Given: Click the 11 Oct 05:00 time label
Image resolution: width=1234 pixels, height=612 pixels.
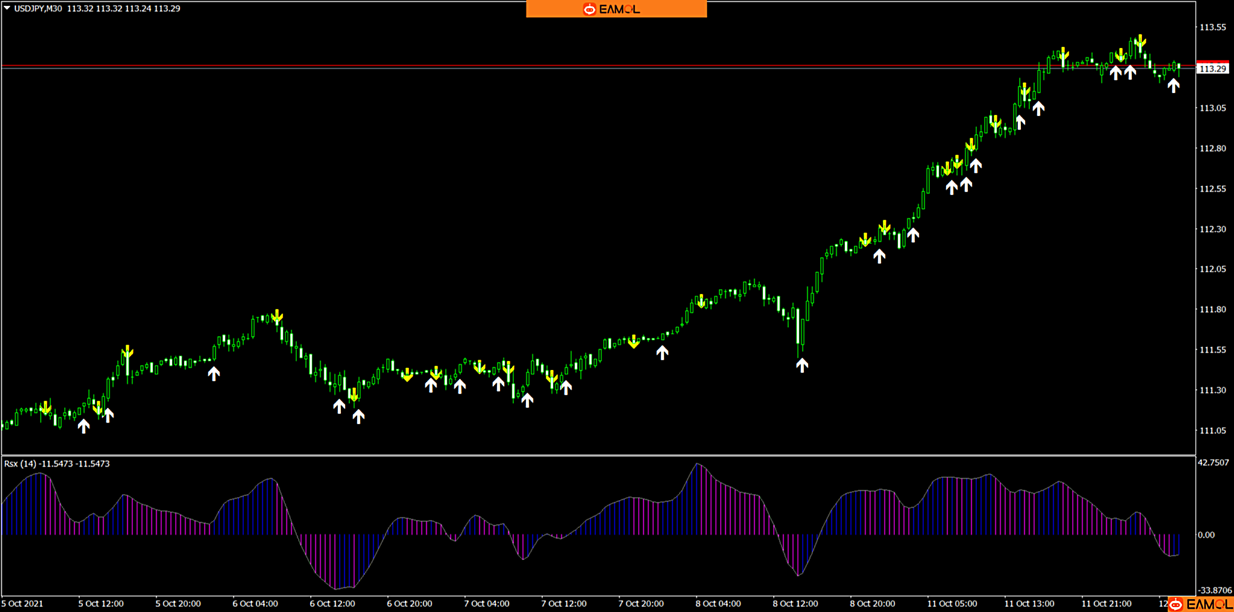Looking at the screenshot, I should coord(952,604).
